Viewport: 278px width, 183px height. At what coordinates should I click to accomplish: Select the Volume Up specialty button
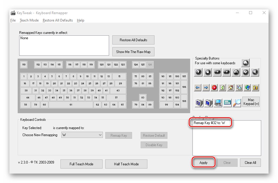pos(236,72)
